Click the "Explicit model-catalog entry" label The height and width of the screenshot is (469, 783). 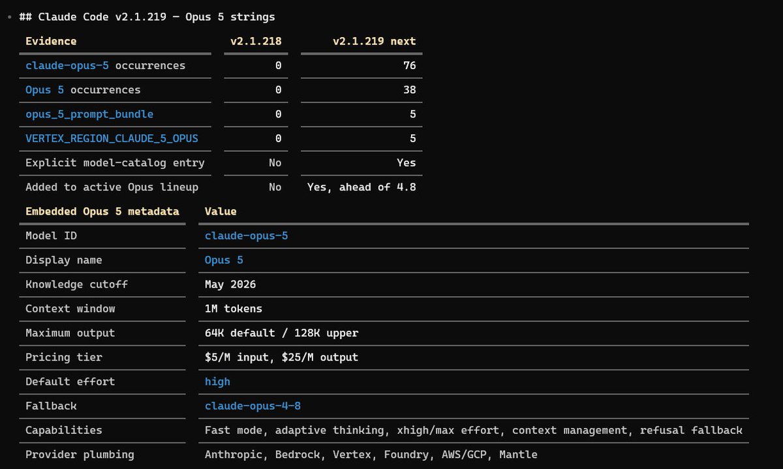(115, 162)
